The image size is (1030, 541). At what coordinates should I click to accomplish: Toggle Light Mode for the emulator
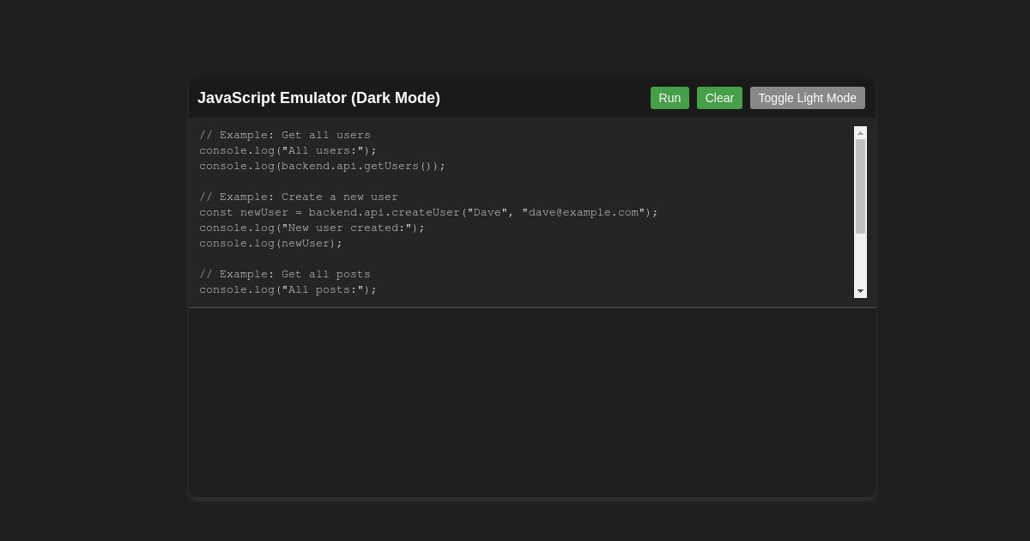tap(807, 98)
